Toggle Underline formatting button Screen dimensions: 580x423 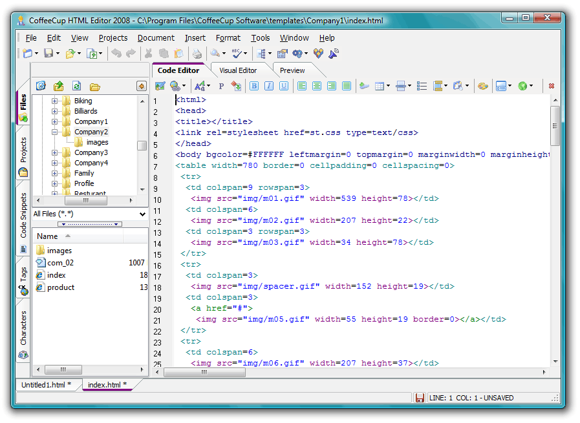[284, 86]
